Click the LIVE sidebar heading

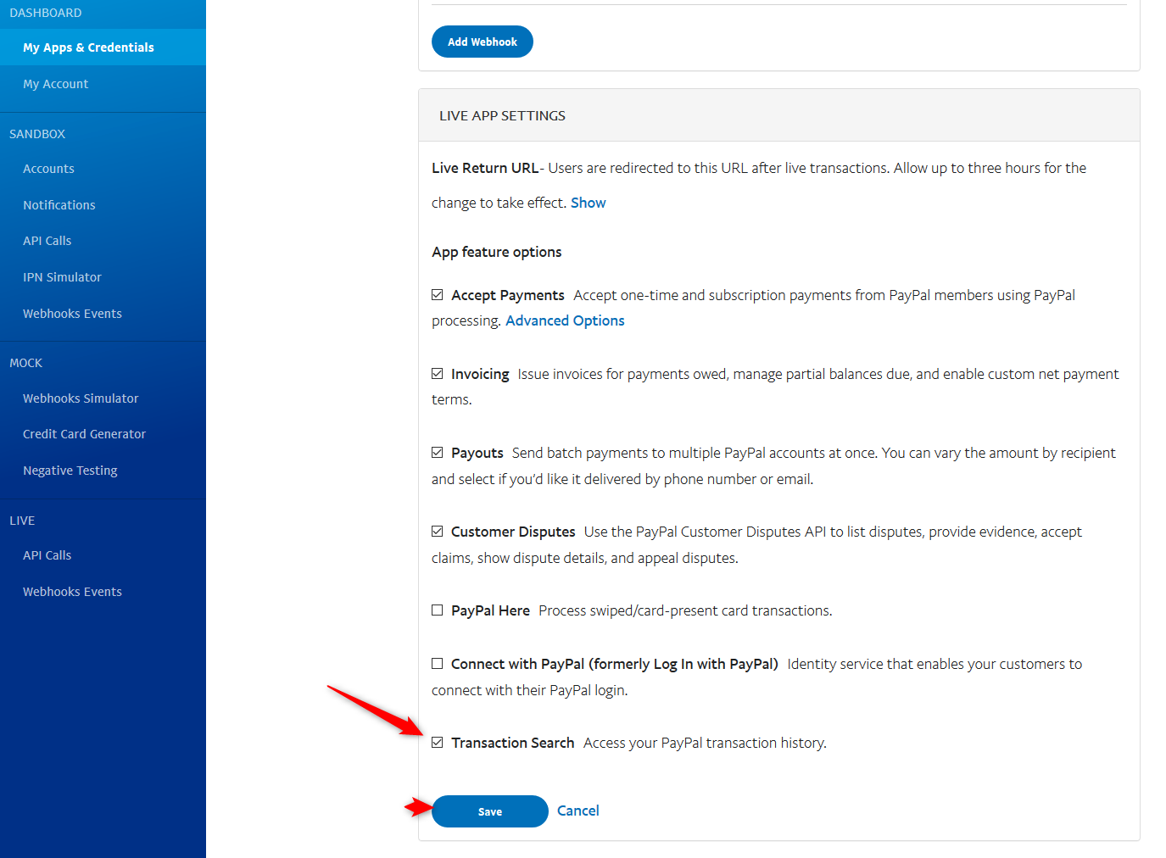coord(22,521)
